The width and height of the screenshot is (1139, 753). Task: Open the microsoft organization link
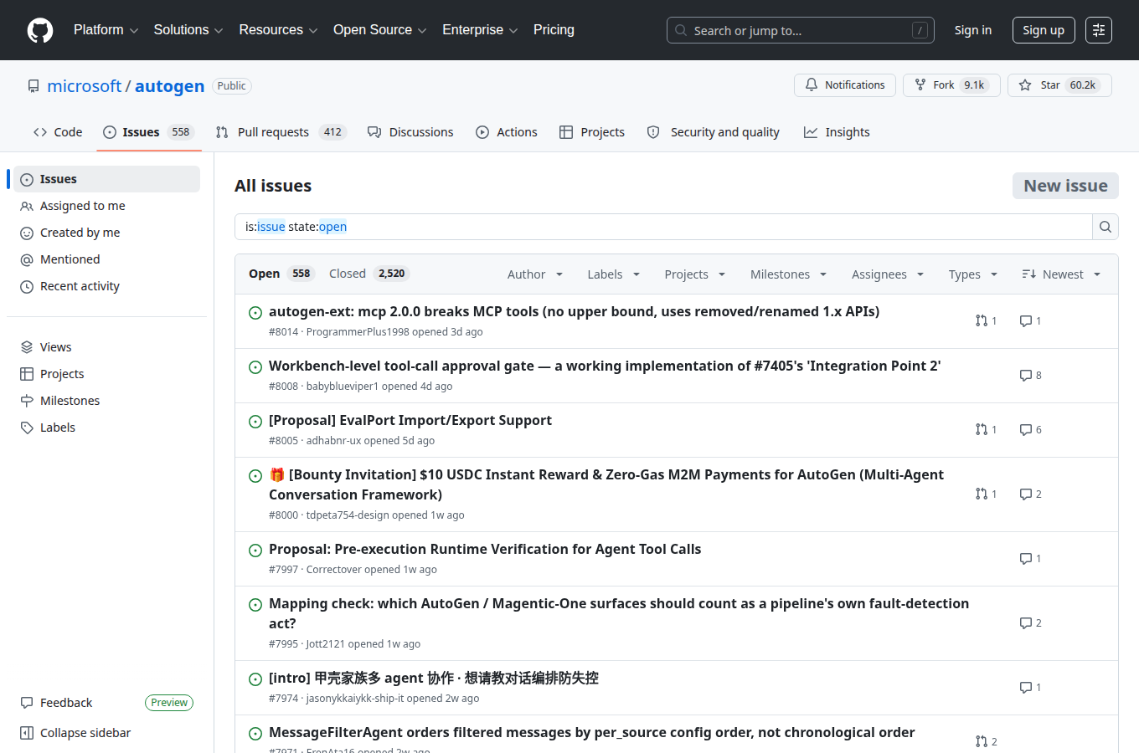click(85, 86)
